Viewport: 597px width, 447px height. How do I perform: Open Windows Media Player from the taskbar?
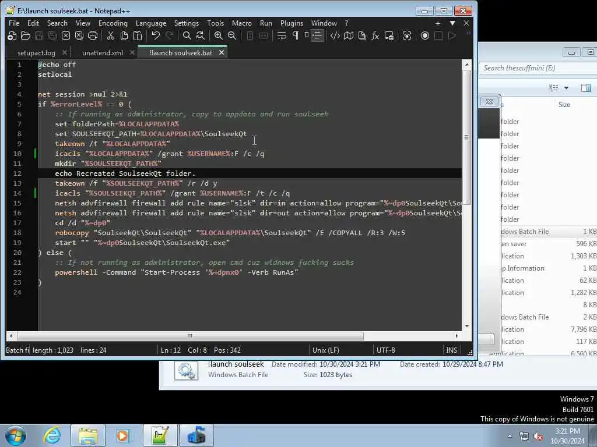tap(123, 435)
